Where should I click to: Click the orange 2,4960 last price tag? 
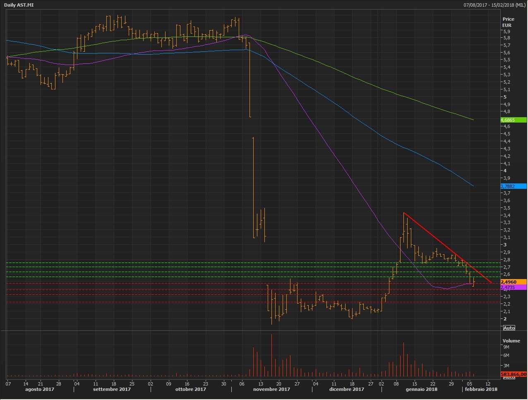point(513,282)
